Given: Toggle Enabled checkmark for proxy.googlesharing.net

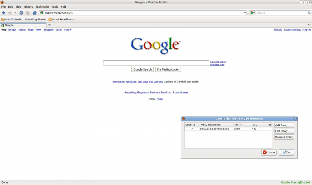Looking at the screenshot, I should (192, 129).
